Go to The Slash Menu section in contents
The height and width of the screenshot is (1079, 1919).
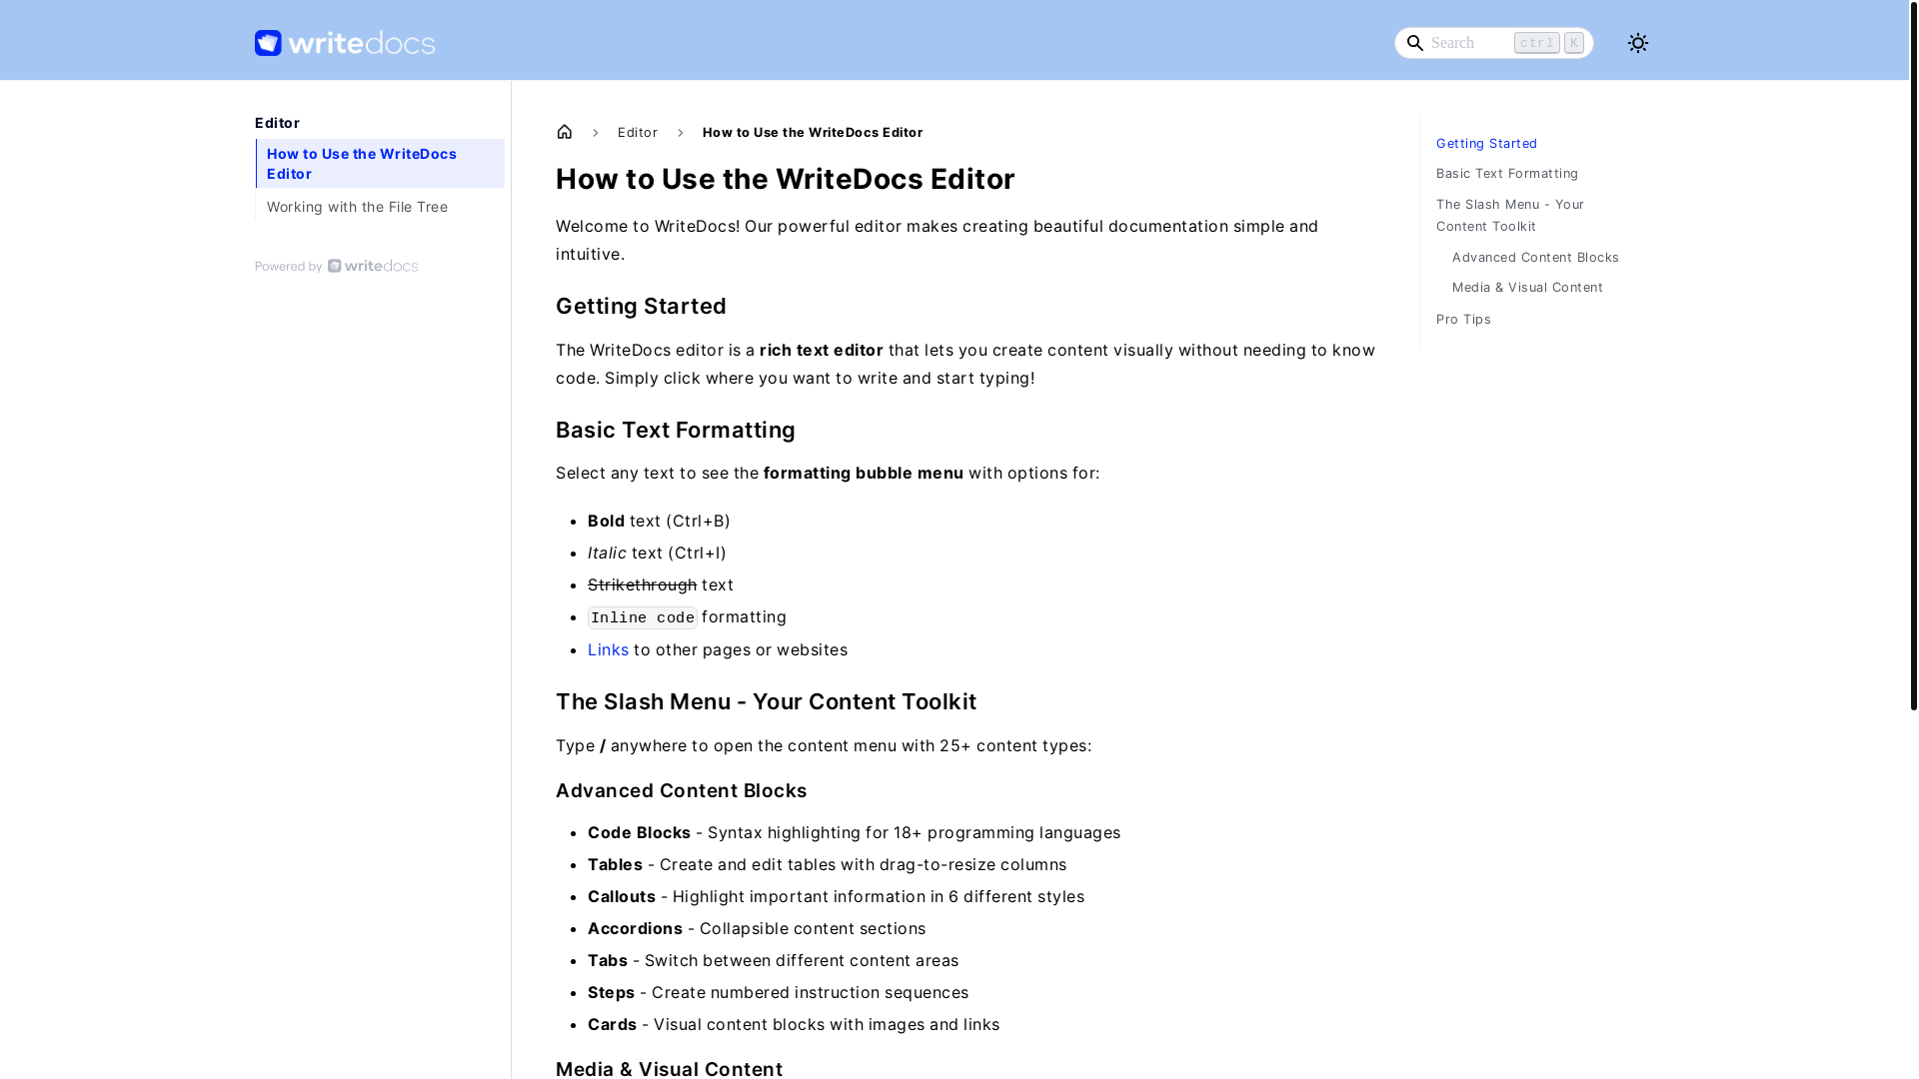1510,215
